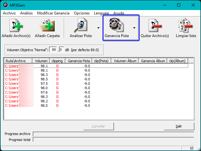Click the Analizar Pista magnifier icon
Screen dimensions: 201x151
pos(81,25)
